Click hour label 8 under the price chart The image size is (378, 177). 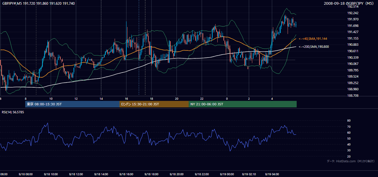(x=26, y=99)
